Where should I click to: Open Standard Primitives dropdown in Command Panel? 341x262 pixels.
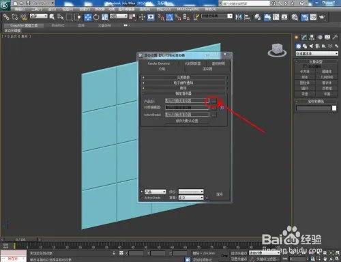(316, 54)
